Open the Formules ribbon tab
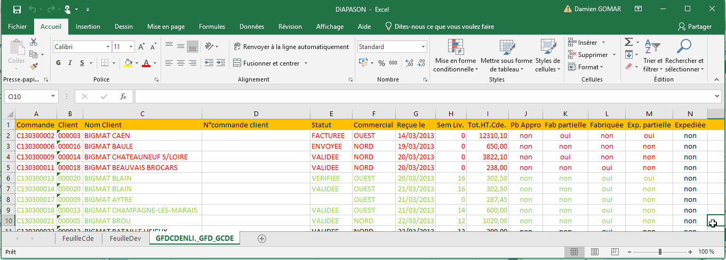Viewport: 726px width, 260px height. [212, 27]
